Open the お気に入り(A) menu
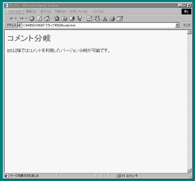This screenshot has height=181, width=195. (x=79, y=12)
